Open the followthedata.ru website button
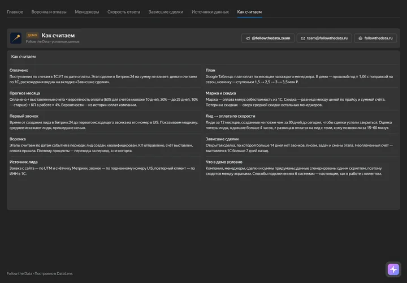 (375, 38)
